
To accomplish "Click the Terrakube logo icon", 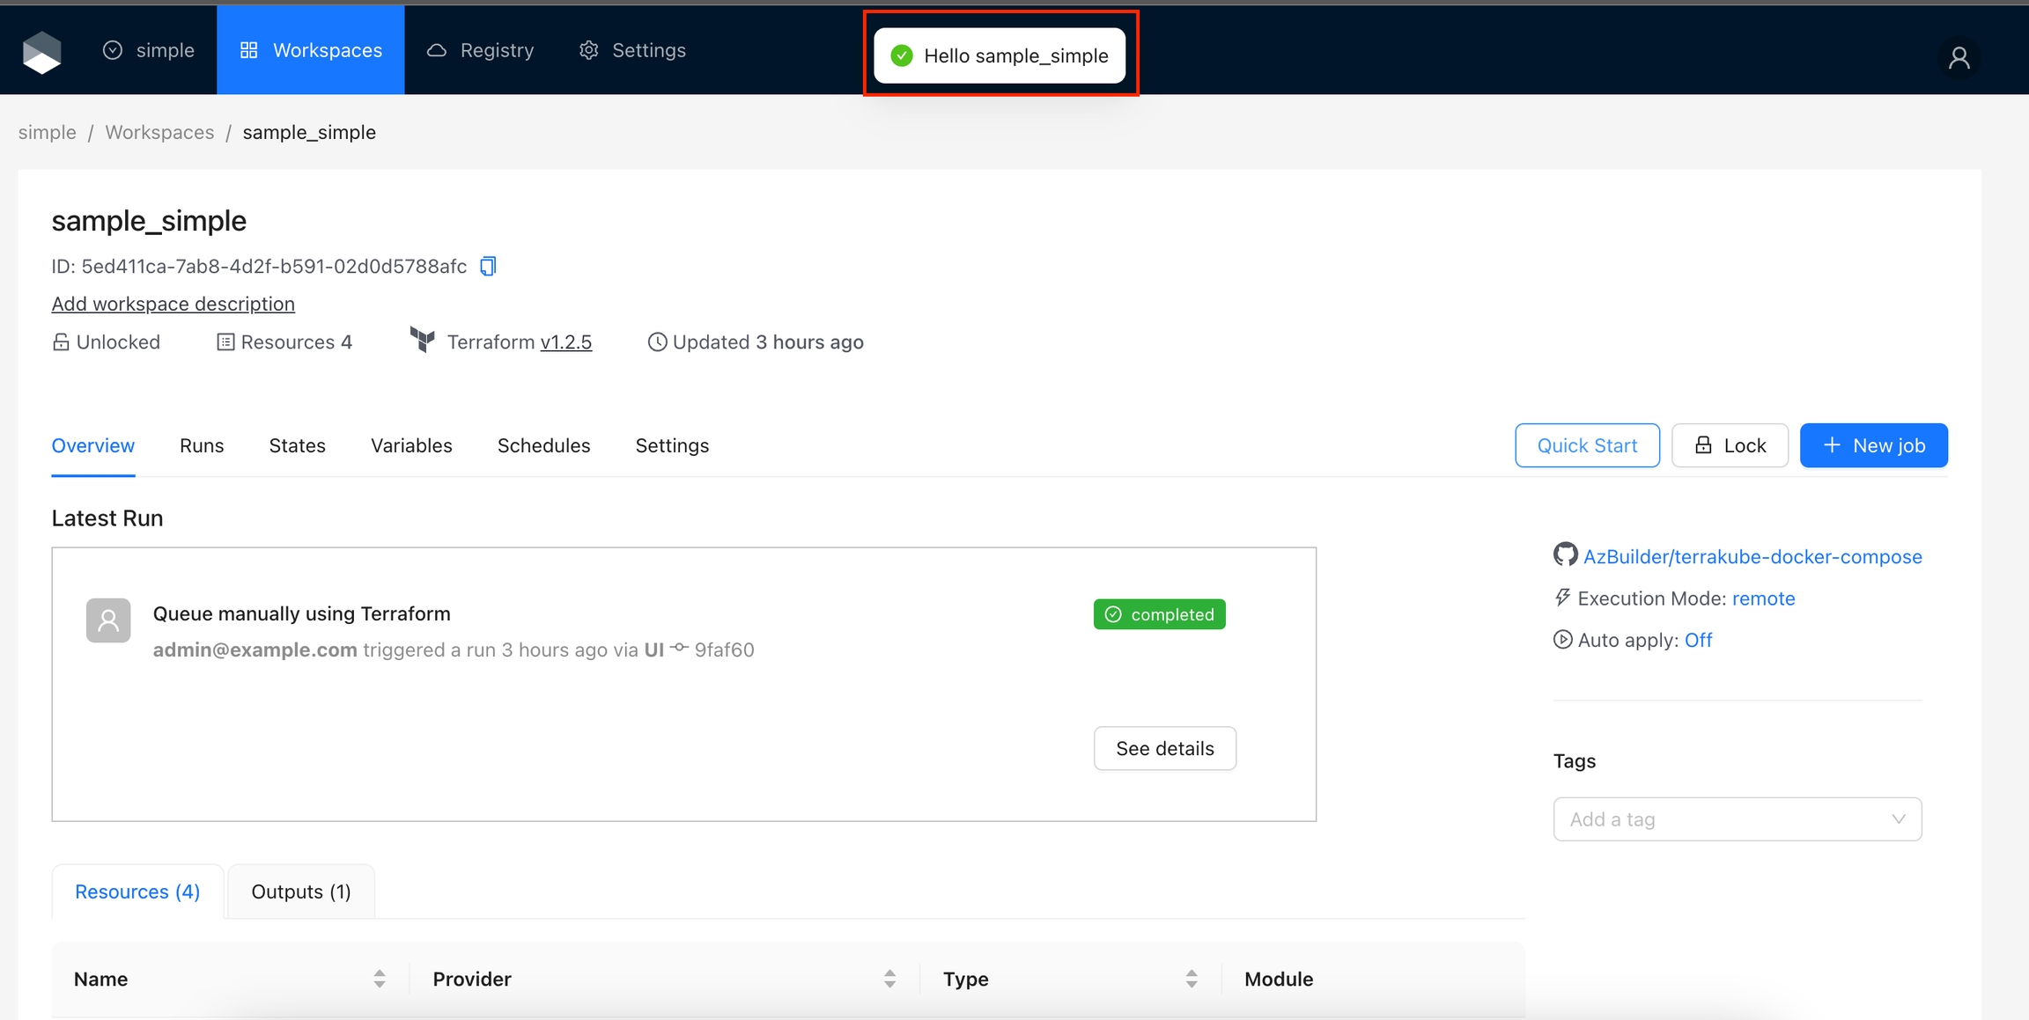I will 41,52.
